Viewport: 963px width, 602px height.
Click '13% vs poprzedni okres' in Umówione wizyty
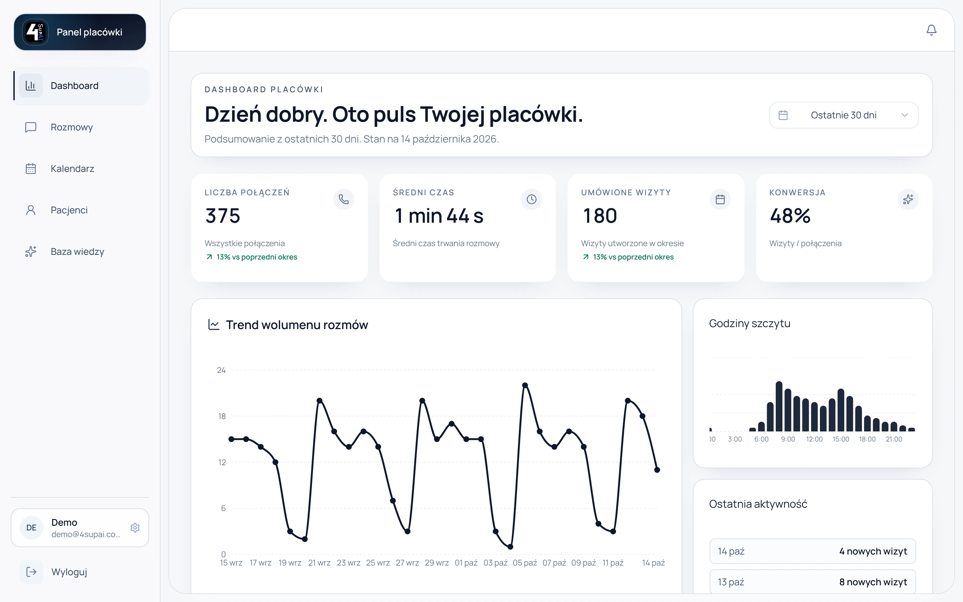(x=633, y=257)
